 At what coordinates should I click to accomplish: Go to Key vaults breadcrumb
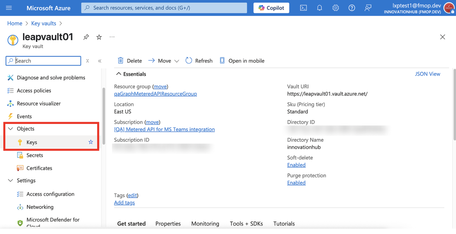[x=44, y=23]
